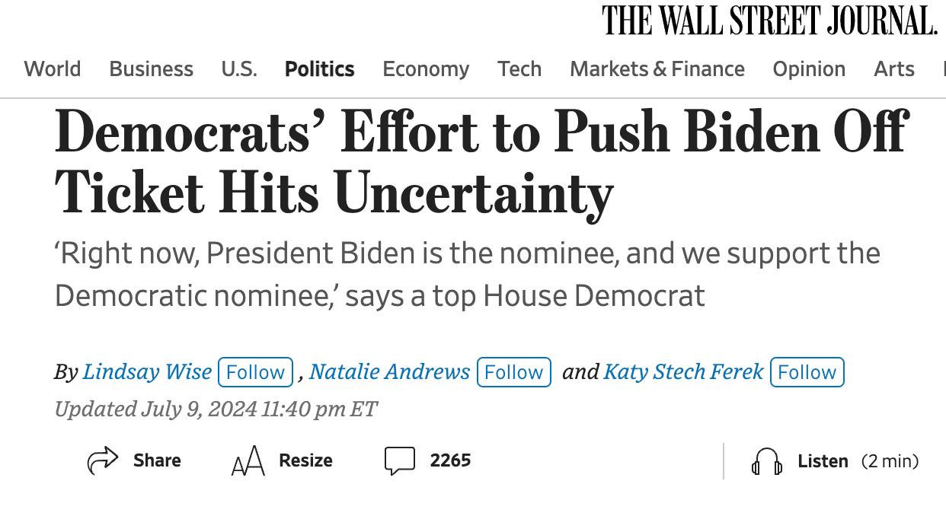Go to the U.S. section
The width and height of the screenshot is (946, 516).
coord(239,68)
